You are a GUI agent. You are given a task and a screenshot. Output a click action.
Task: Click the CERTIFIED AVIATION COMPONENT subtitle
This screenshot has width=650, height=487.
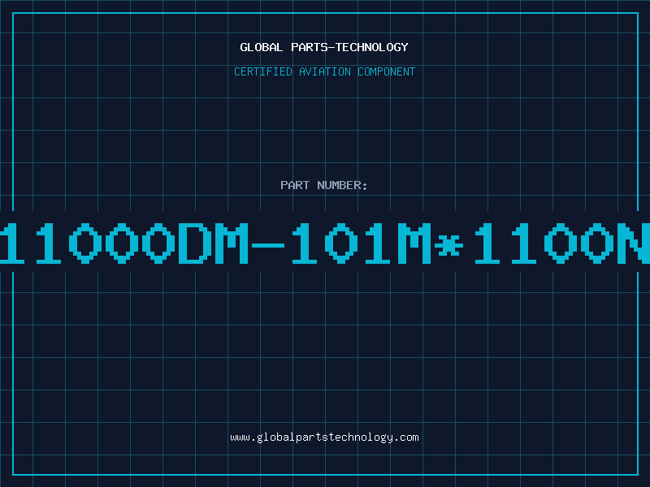coord(324,71)
